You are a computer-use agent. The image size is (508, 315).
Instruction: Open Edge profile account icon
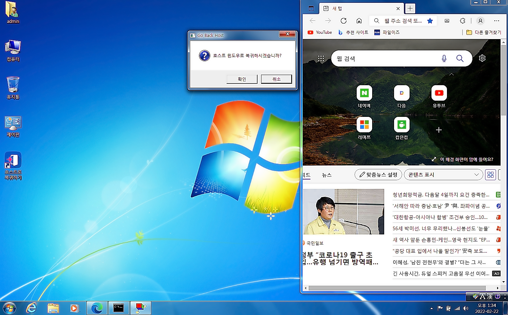(480, 21)
